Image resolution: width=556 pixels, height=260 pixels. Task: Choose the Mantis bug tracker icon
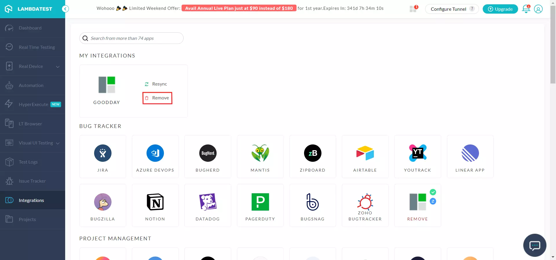(260, 153)
